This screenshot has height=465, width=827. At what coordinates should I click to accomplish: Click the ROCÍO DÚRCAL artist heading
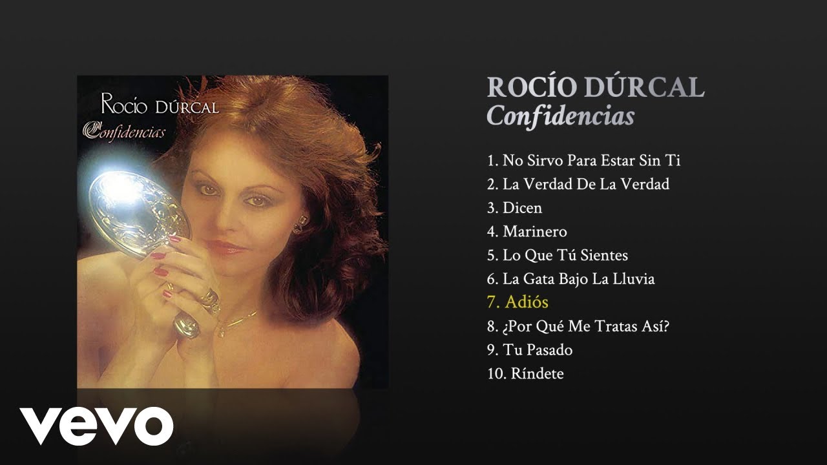click(595, 88)
